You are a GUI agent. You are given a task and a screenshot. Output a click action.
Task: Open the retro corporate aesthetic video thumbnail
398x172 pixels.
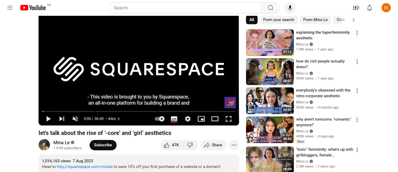click(270, 101)
